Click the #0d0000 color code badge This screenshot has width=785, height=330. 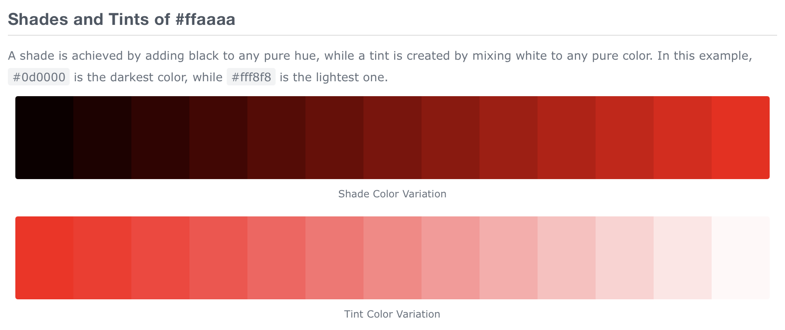pyautogui.click(x=39, y=77)
